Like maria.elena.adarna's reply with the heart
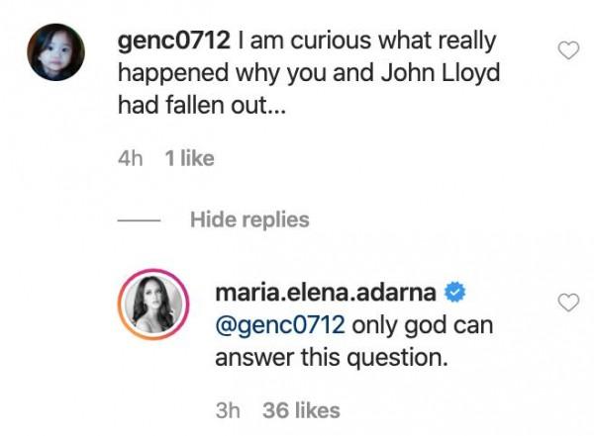The height and width of the screenshot is (436, 594). 567,304
